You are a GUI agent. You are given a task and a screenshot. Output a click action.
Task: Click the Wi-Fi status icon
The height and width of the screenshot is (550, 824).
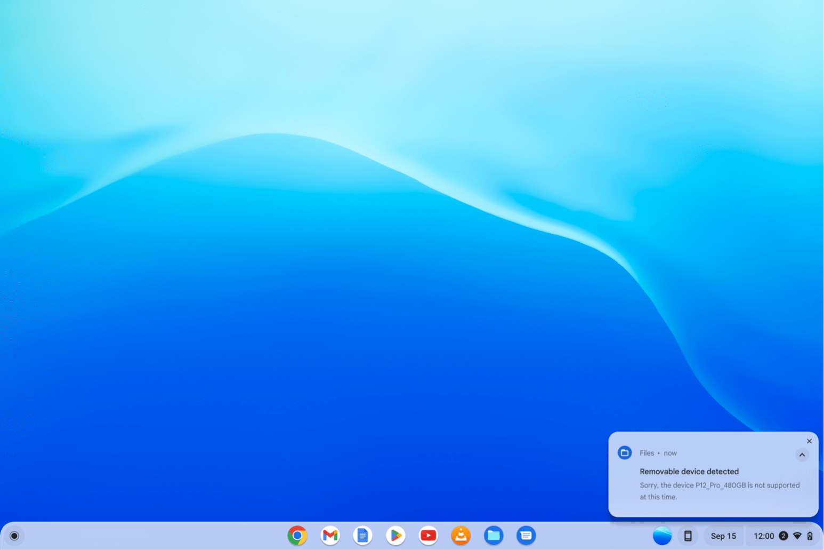pos(797,536)
